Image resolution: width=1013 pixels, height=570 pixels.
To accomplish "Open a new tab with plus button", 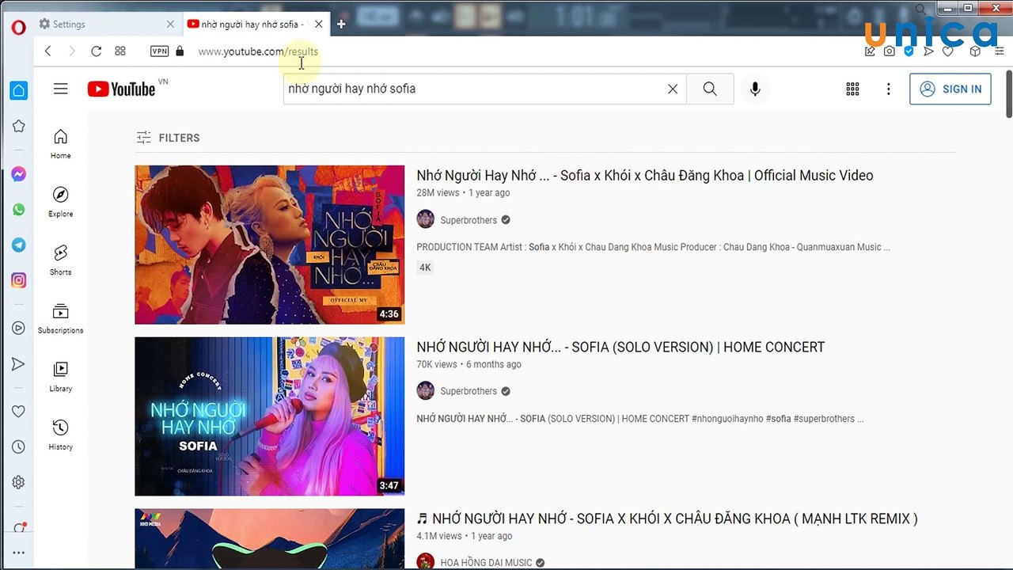I will click(341, 25).
